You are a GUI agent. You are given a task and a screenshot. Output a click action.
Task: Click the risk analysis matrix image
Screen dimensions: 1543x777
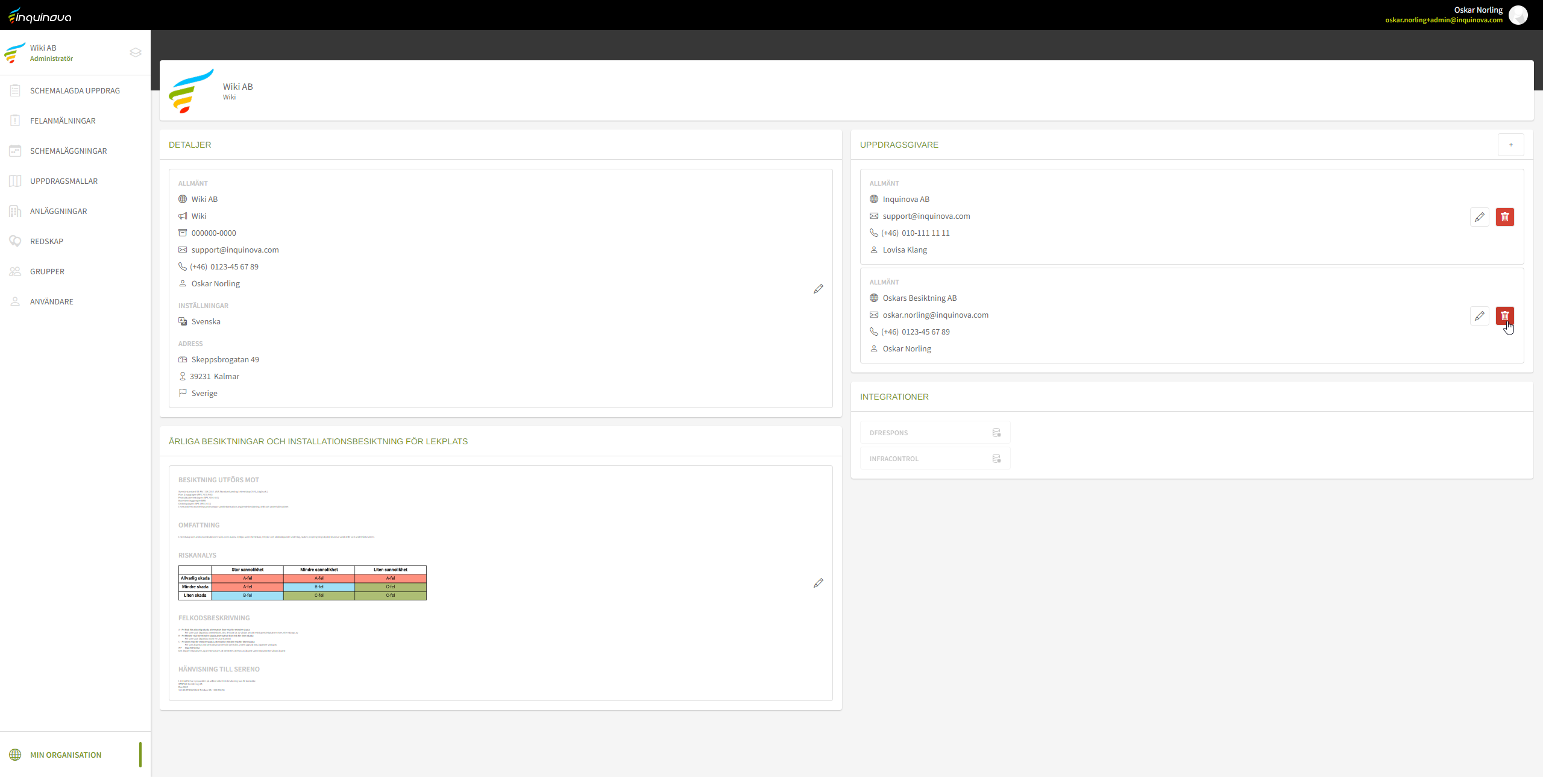pyautogui.click(x=302, y=582)
